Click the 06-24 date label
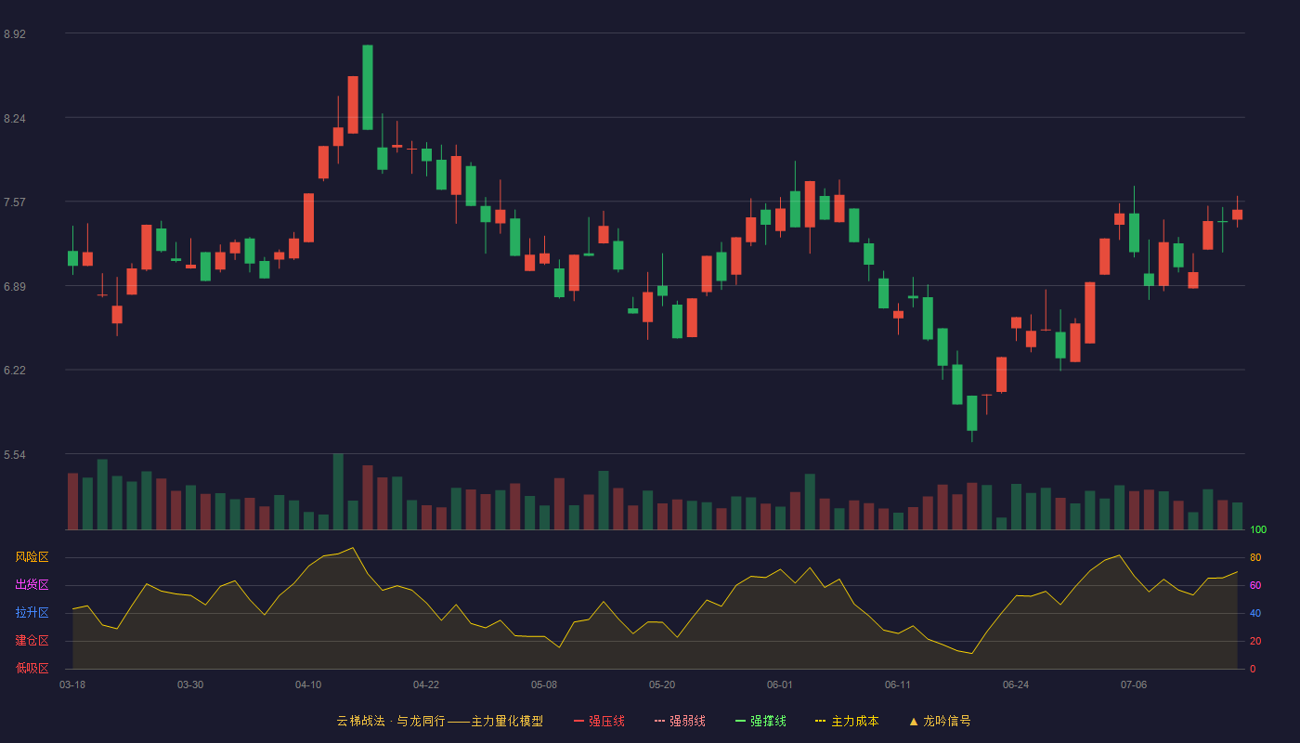Viewport: 1300px width, 743px height. coord(1016,684)
